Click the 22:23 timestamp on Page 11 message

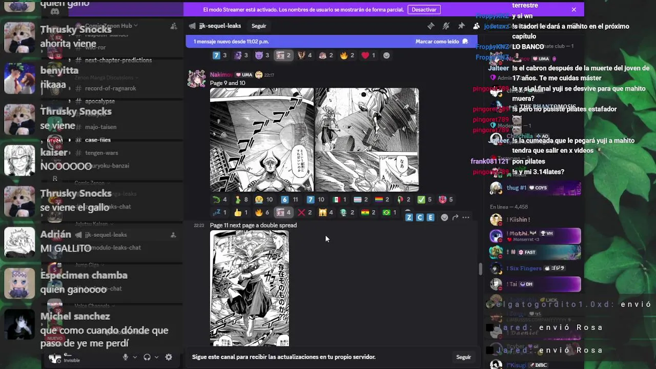(199, 225)
